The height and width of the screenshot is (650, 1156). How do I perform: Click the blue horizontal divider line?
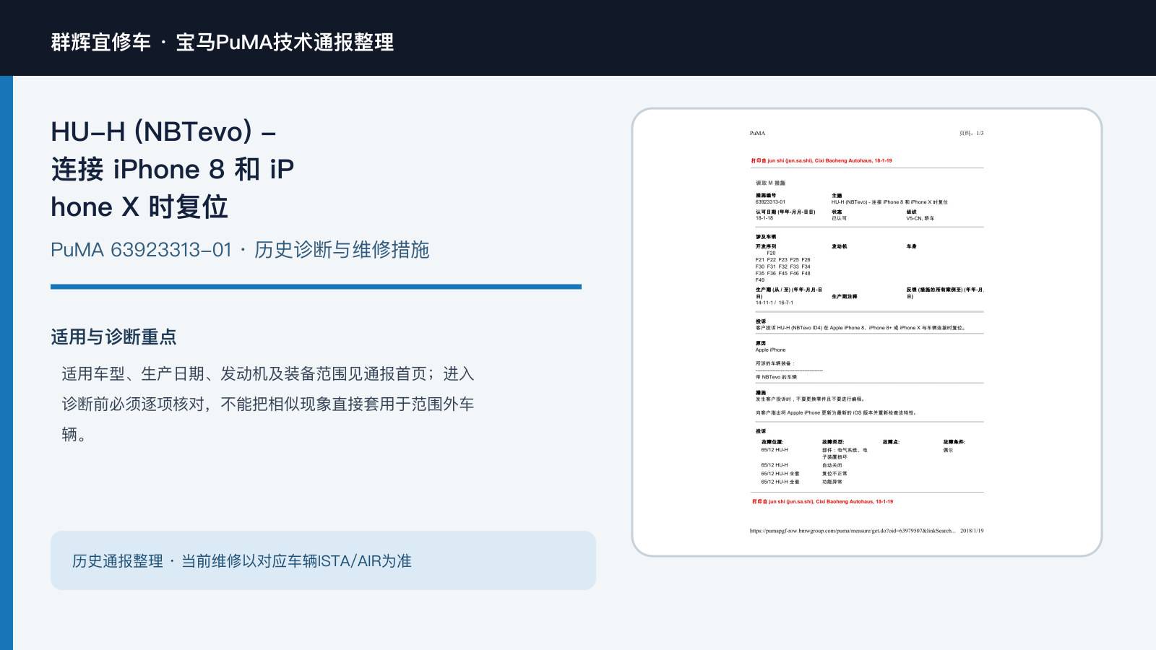[x=316, y=287]
